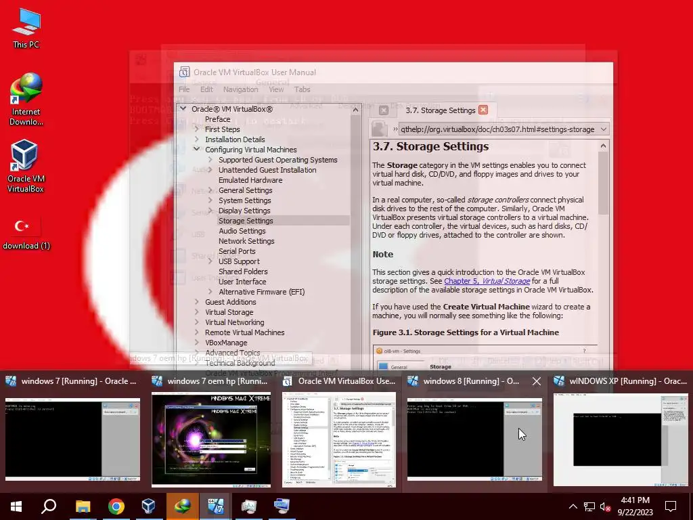Click the grey tab close button left of tabs
The width and height of the screenshot is (693, 520).
click(x=384, y=110)
